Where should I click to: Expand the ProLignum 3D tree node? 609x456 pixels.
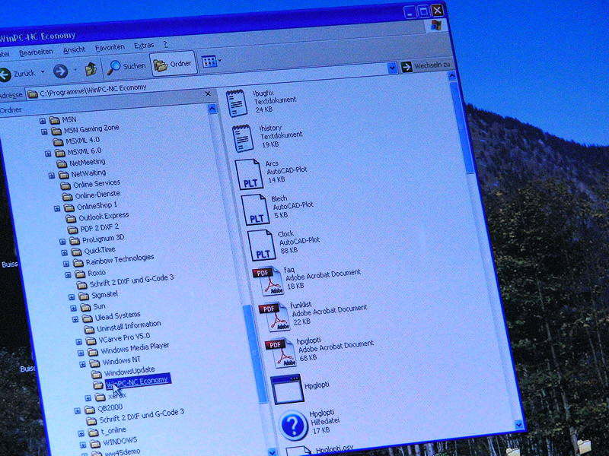tap(62, 242)
